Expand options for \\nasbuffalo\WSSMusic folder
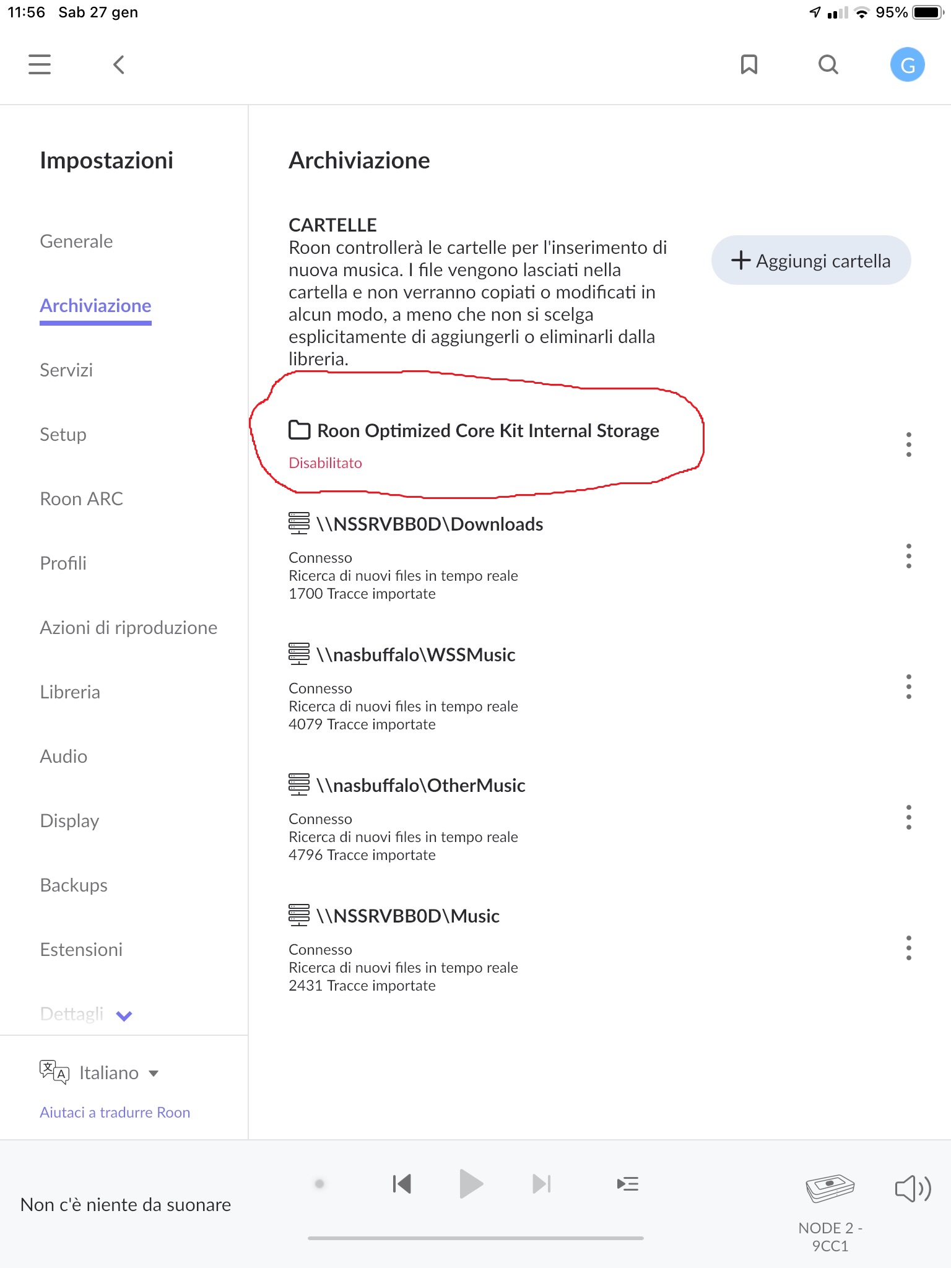 click(x=908, y=687)
